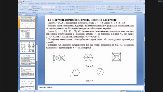Switch to the Показ слайдов ribbon tab
This screenshot has width=163, height=92.
point(52,4)
